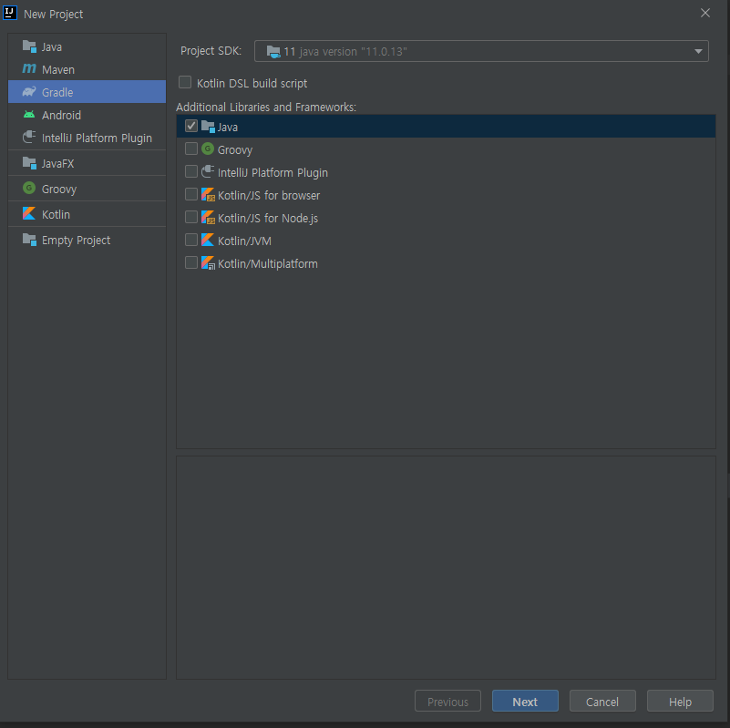This screenshot has width=730, height=728.
Task: Click the SDK folder icon in the Project SDK field
Action: (273, 51)
